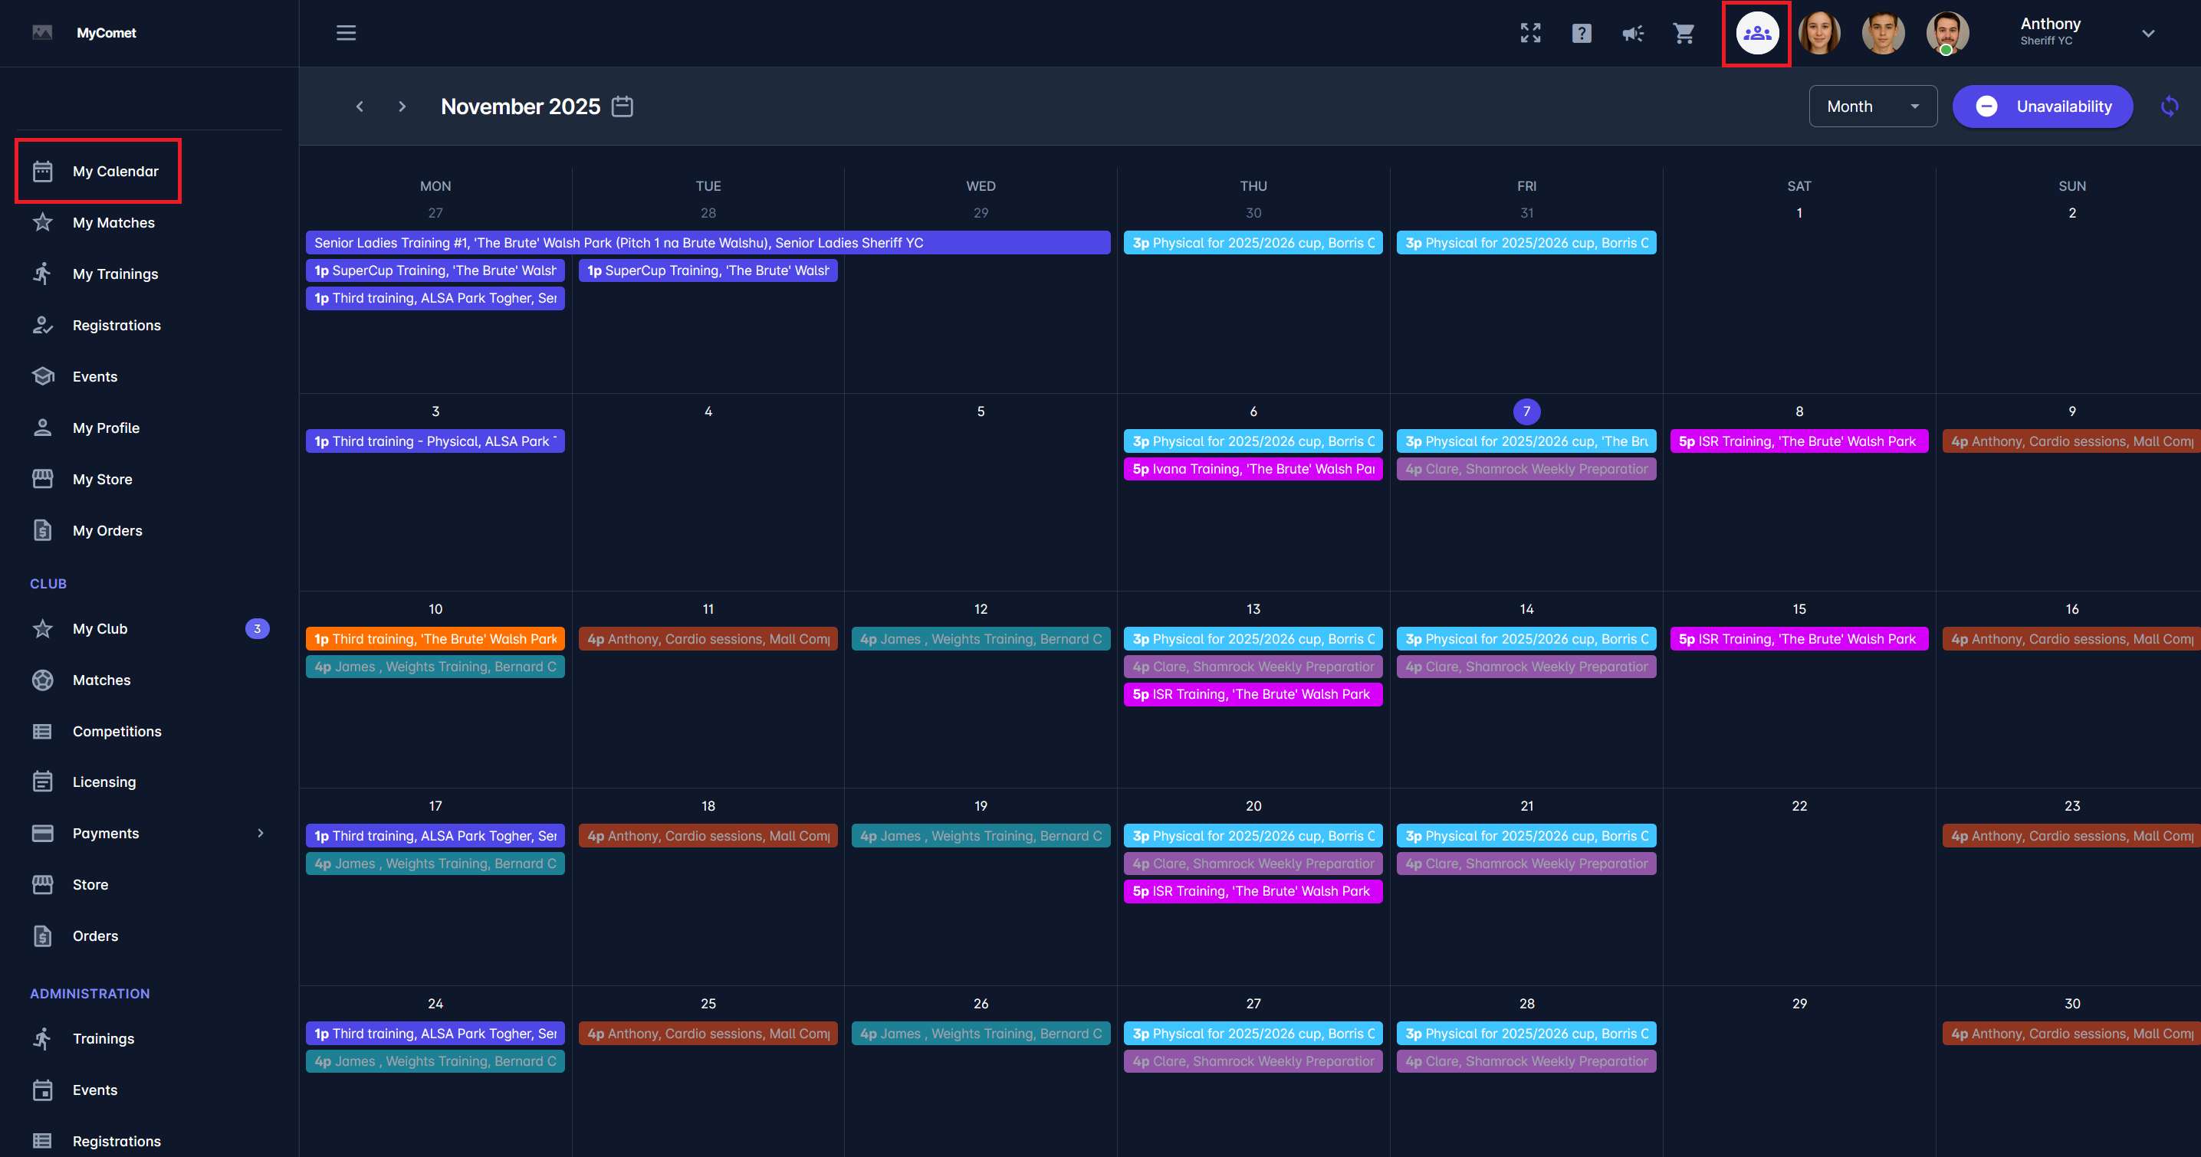Click the group members icon
Viewport: 2201px width, 1157px height.
[1756, 33]
